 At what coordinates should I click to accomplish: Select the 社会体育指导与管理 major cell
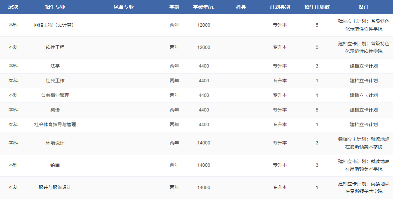pyautogui.click(x=55, y=124)
